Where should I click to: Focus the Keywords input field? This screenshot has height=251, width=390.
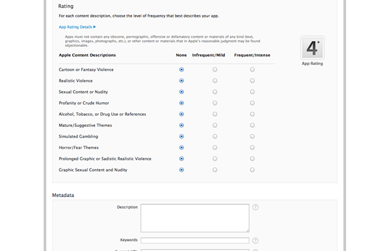point(195,241)
